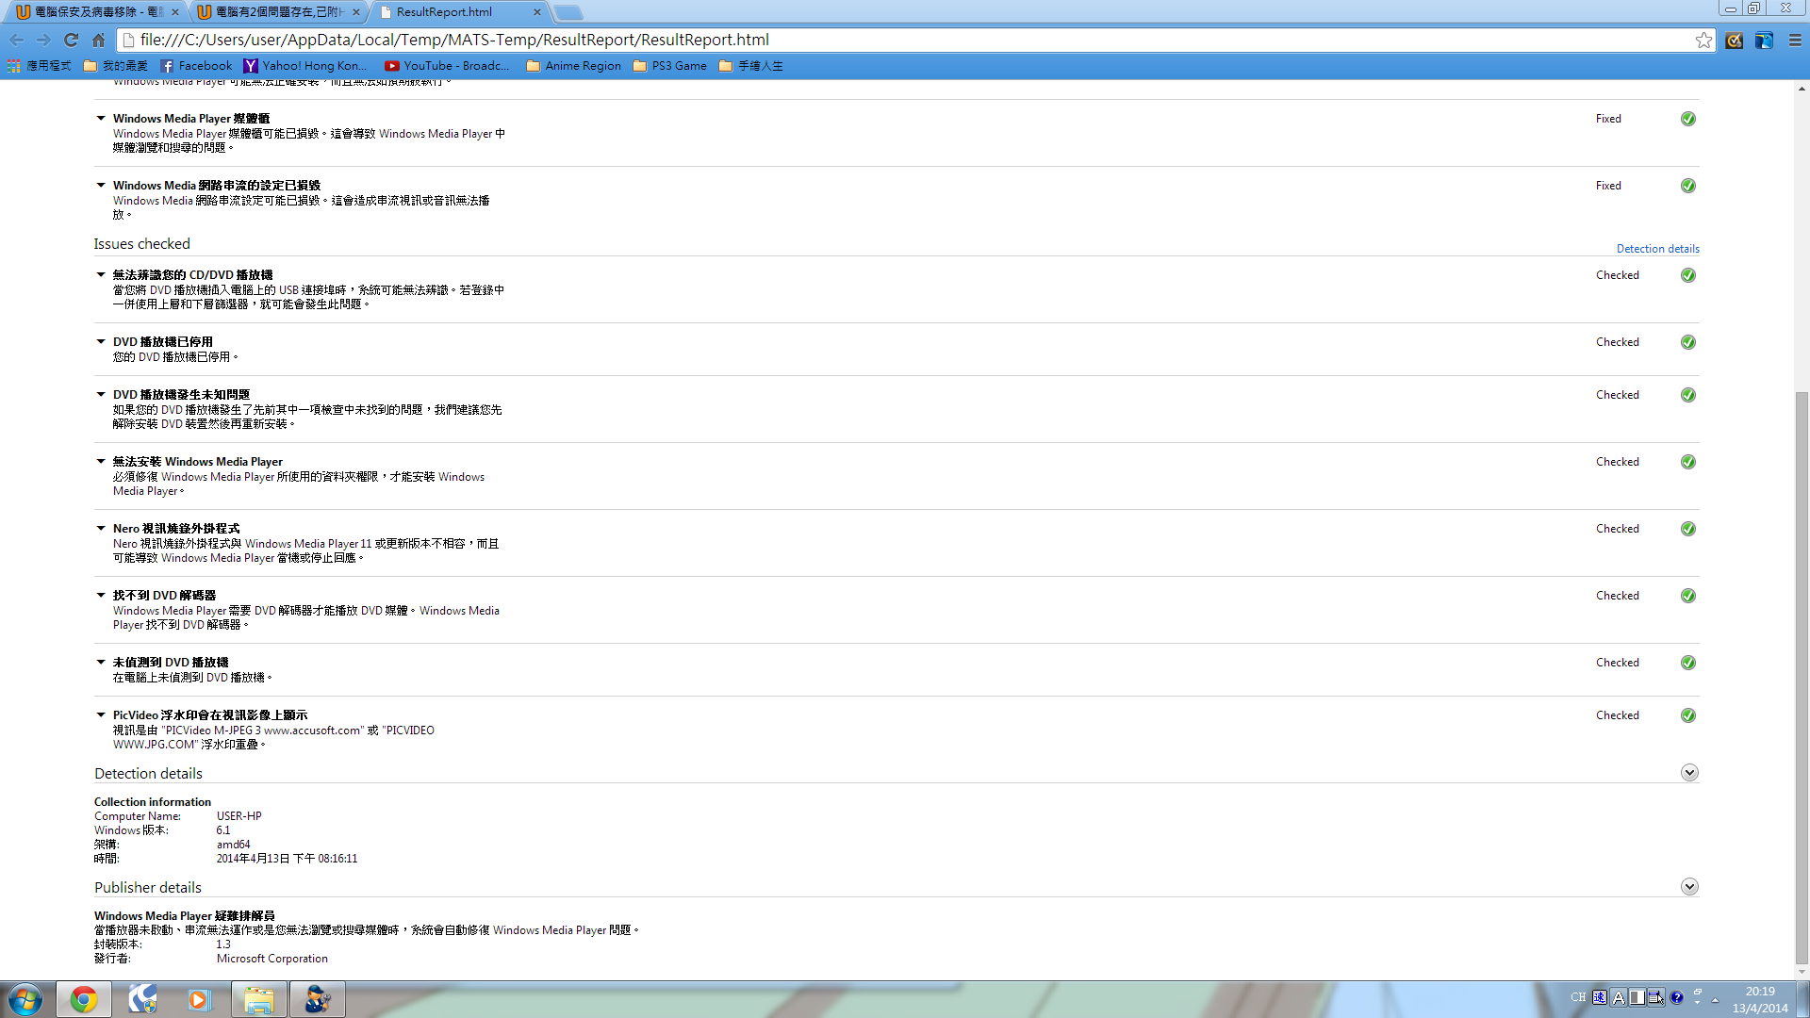Click the Detection details link
The height and width of the screenshot is (1018, 1810).
tap(1657, 249)
